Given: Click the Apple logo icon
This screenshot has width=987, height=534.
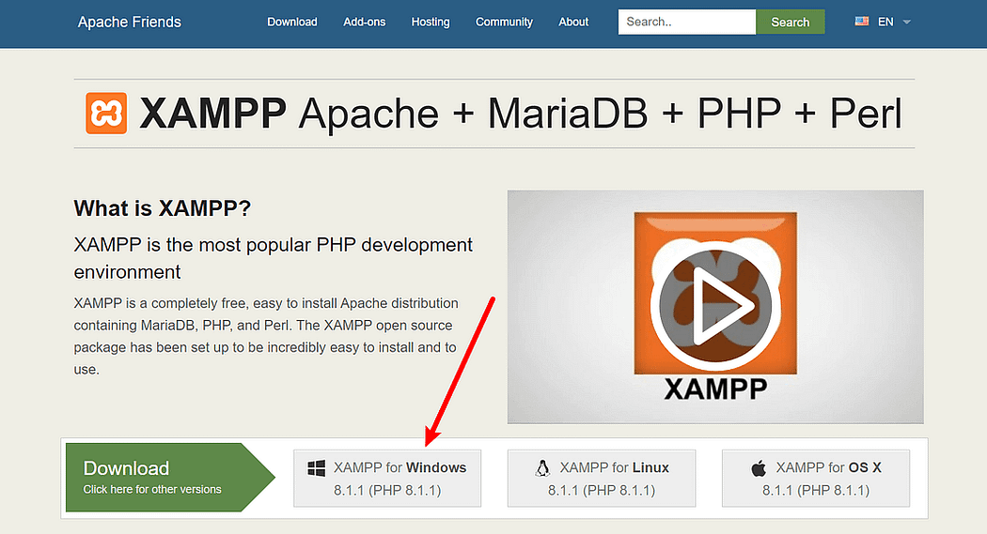Looking at the screenshot, I should [x=760, y=468].
